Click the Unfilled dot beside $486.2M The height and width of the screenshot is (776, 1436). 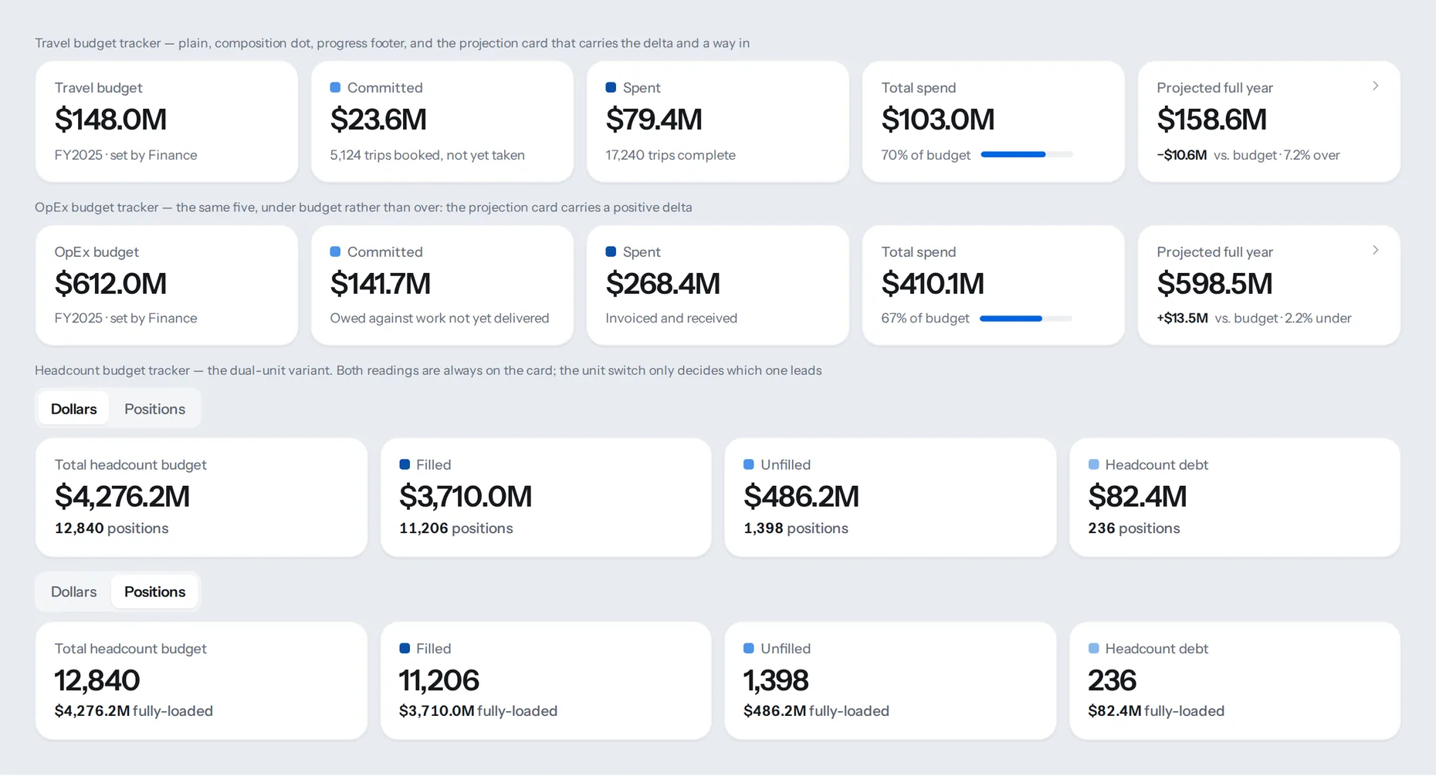point(749,464)
